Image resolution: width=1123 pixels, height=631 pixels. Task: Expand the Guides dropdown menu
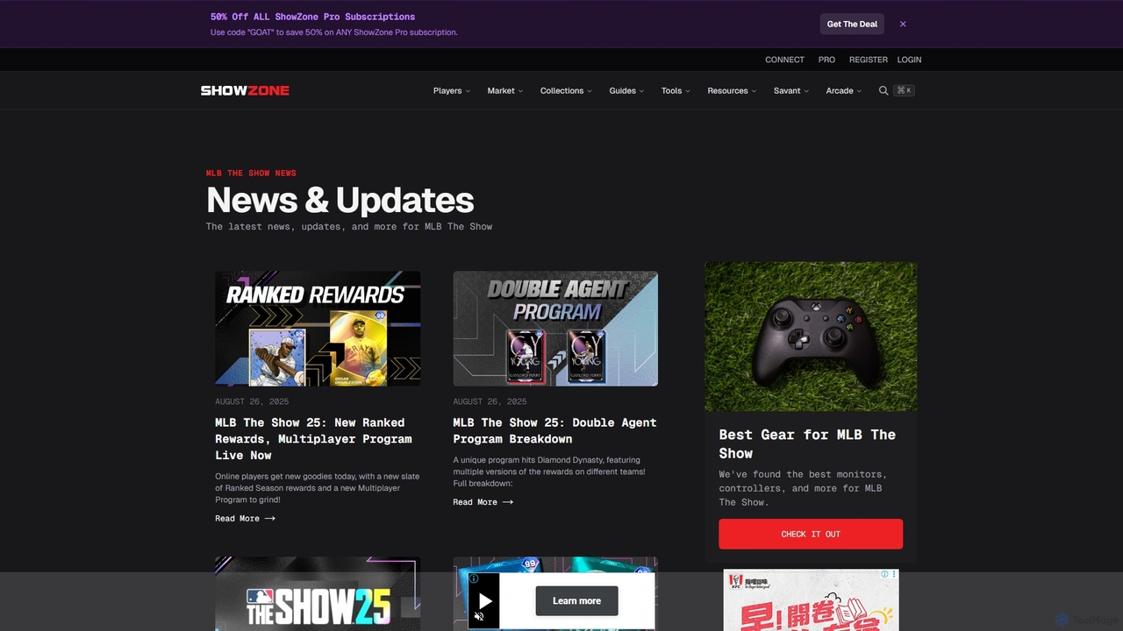click(x=626, y=90)
